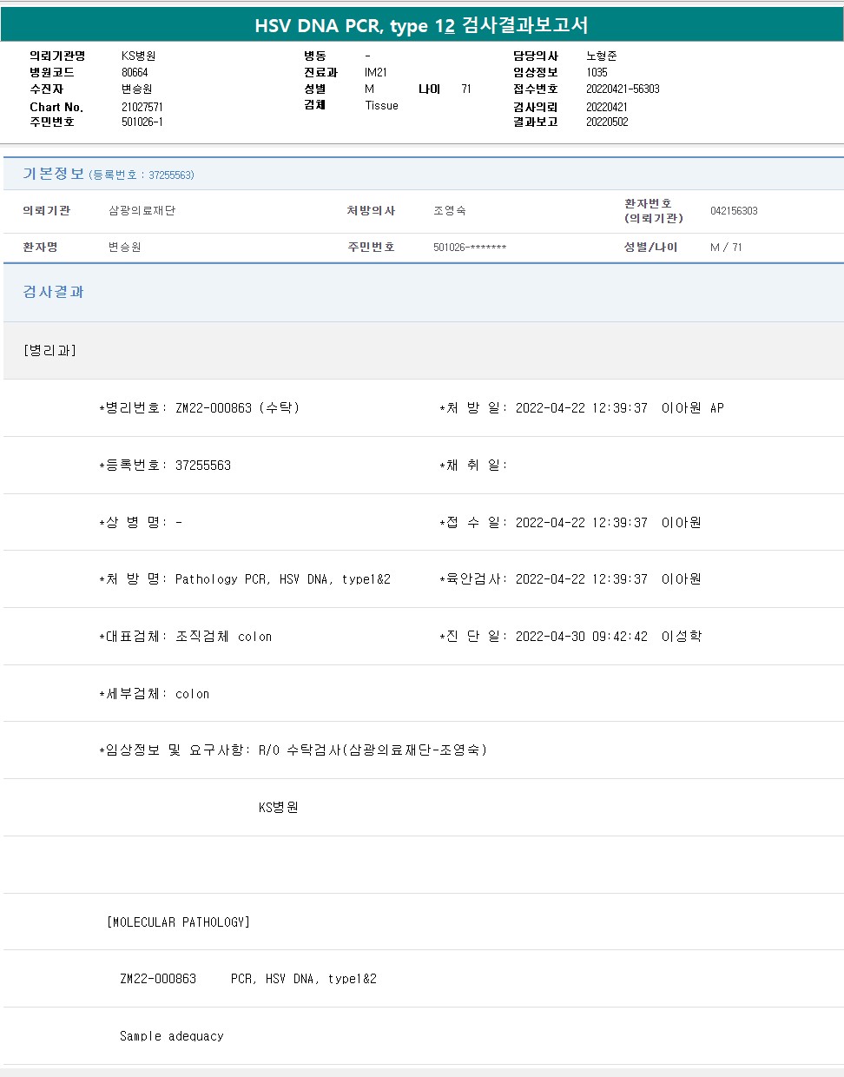Click the prescribing doctor name 조영숙
This screenshot has width=844, height=1077.
[449, 211]
